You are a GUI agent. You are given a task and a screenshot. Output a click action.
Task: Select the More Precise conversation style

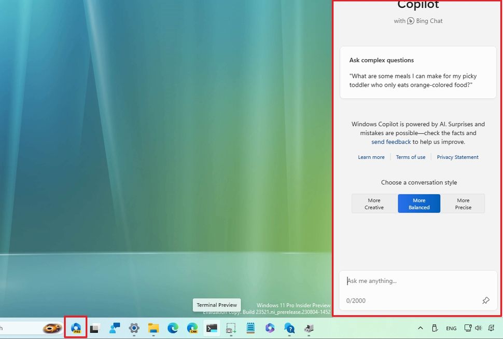point(463,203)
